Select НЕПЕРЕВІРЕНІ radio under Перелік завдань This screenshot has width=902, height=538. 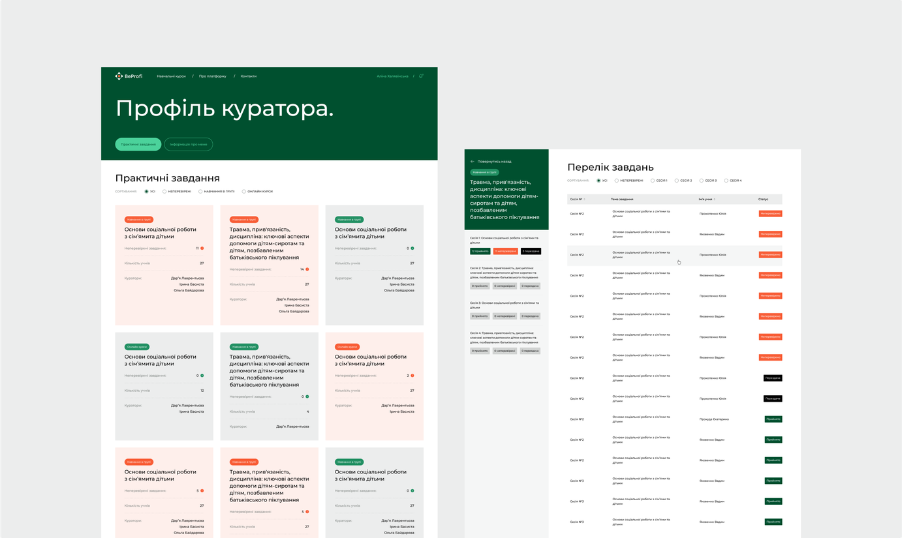tap(617, 181)
